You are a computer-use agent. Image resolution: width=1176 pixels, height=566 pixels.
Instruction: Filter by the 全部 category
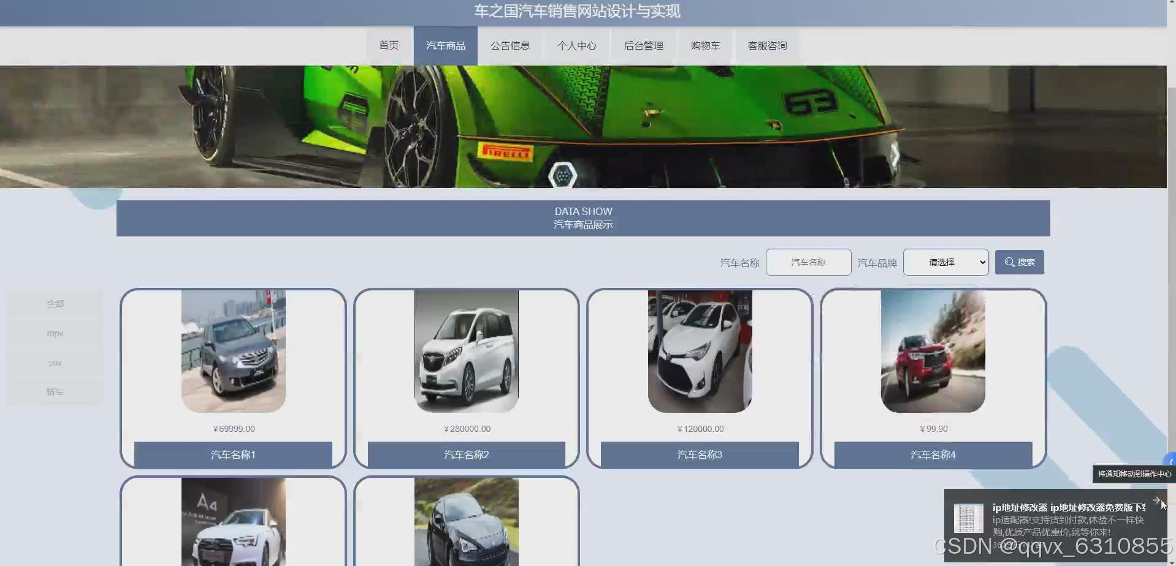55,304
